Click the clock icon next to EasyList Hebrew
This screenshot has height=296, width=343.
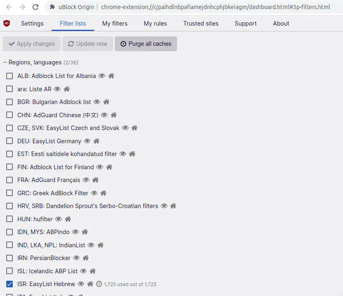coord(99,284)
